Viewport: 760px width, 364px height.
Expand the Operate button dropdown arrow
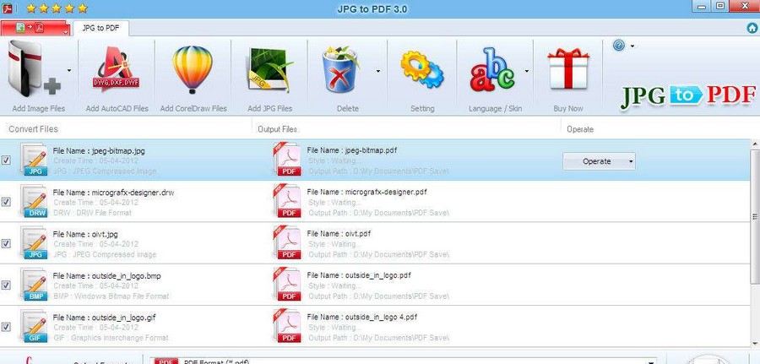click(x=631, y=161)
